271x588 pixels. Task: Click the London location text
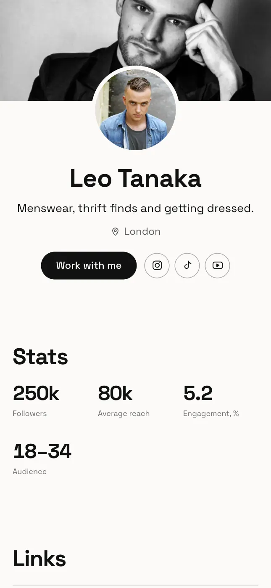[x=142, y=232]
